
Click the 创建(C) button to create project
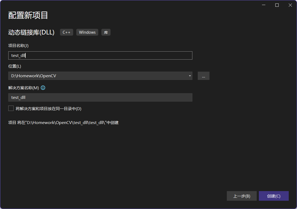click(274, 196)
